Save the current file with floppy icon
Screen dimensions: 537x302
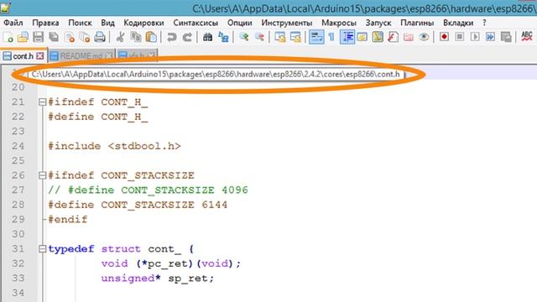coord(38,37)
